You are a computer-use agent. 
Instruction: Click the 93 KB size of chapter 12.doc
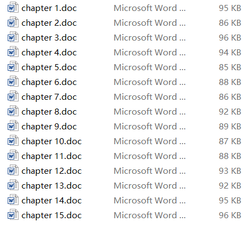coord(230,171)
